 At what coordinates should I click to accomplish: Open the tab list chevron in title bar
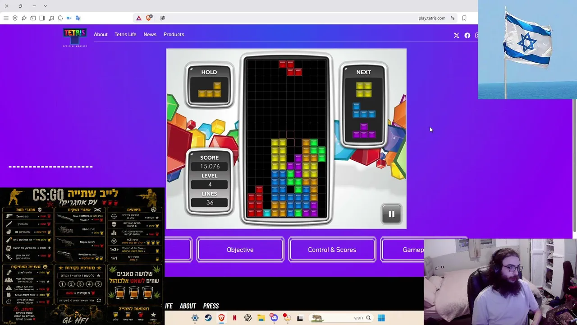[x=46, y=6]
